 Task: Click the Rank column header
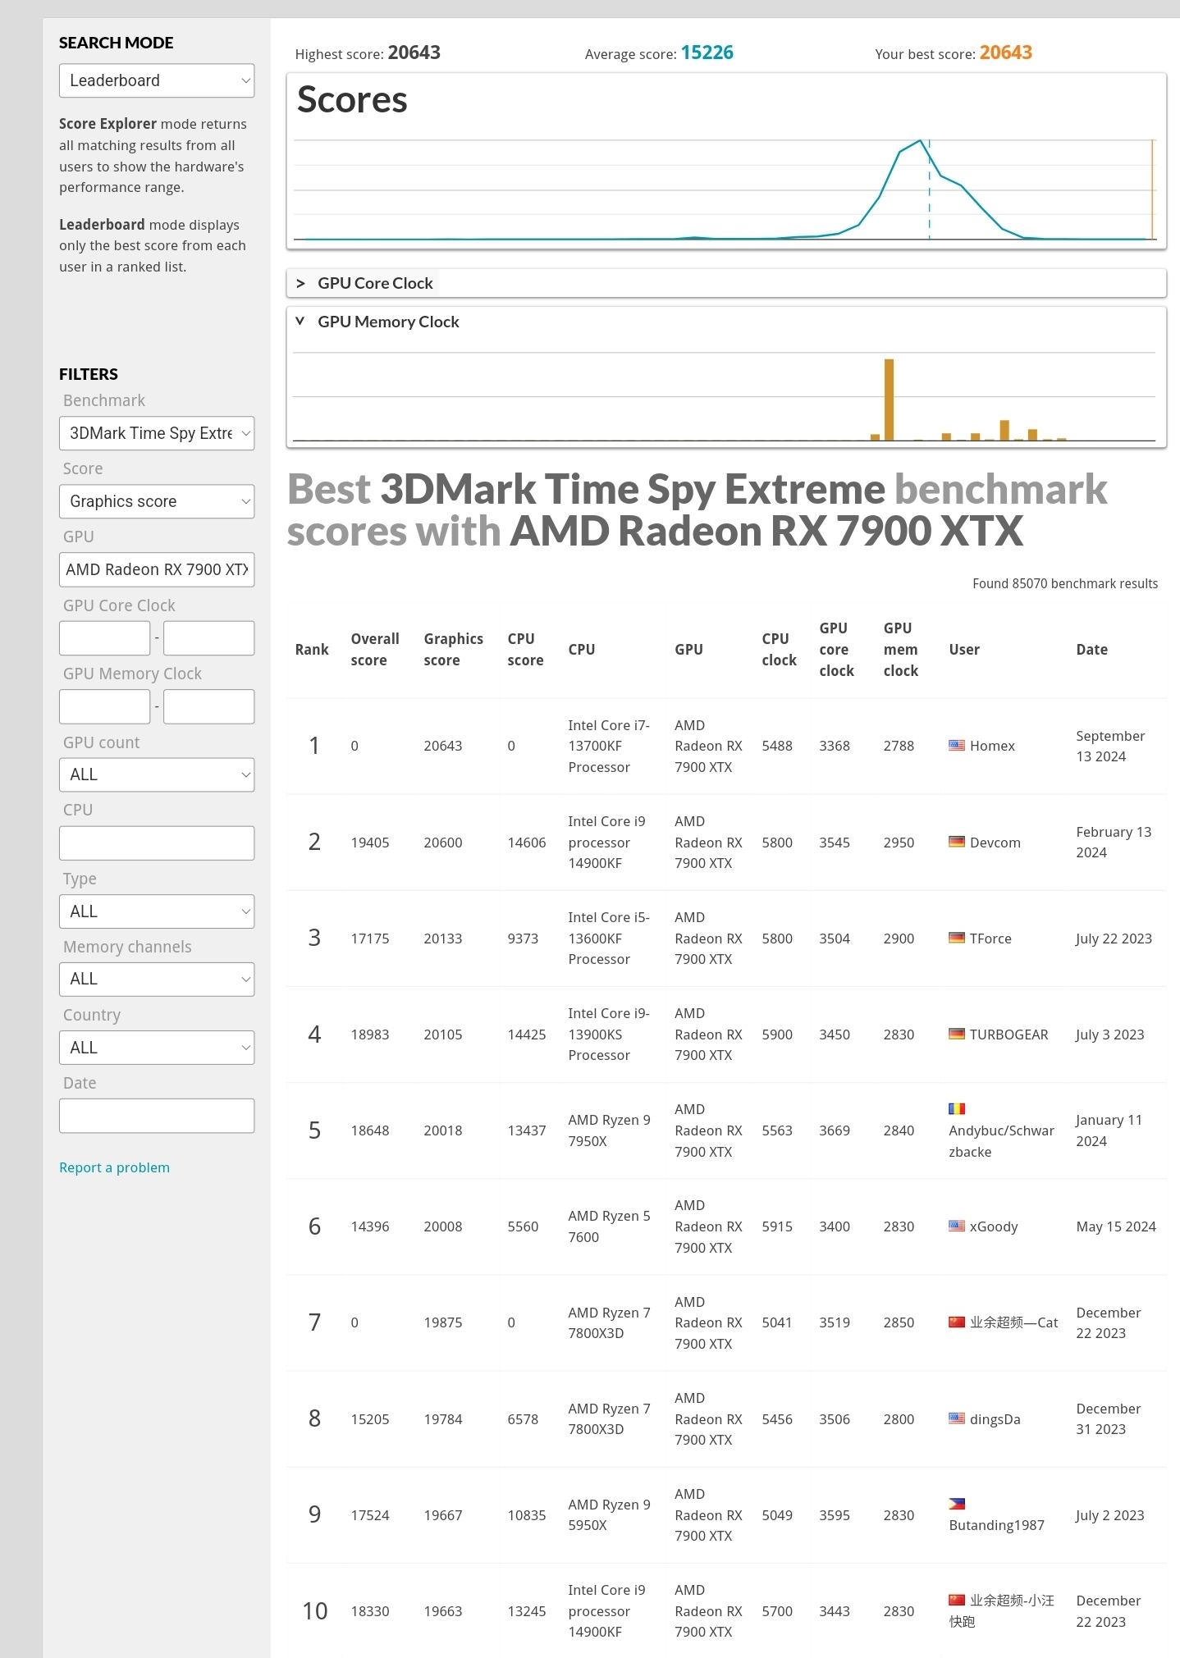click(x=312, y=649)
